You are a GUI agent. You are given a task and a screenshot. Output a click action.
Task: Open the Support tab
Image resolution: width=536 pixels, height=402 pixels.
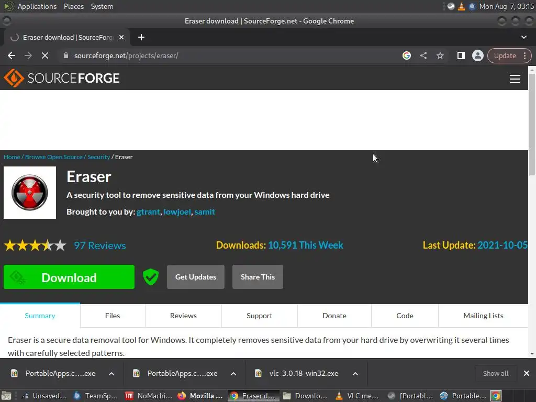point(260,316)
